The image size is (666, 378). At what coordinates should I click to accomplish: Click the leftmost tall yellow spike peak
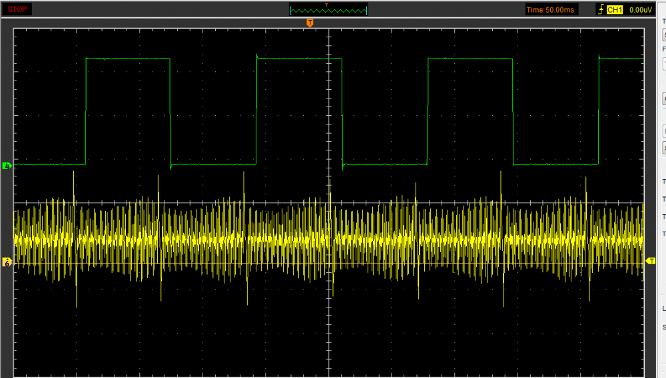(73, 172)
